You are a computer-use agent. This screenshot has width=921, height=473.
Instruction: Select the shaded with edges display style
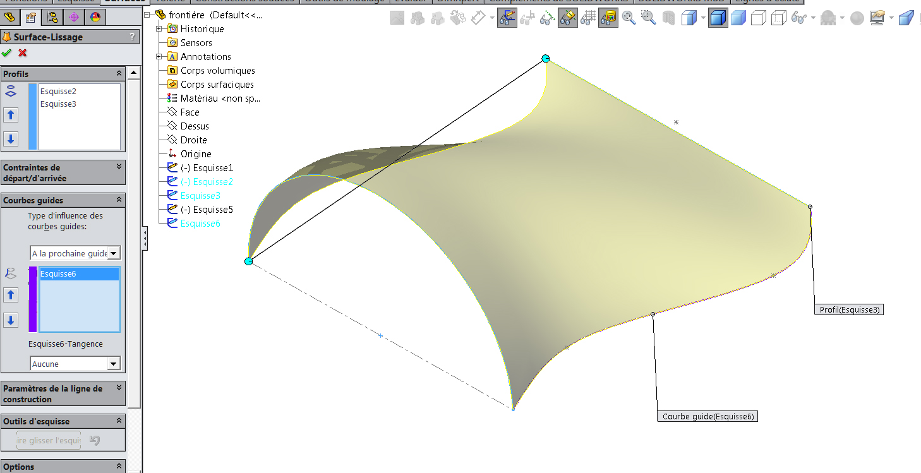718,17
